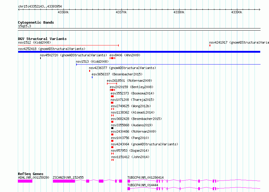The image size is (269, 192).
Task: Select the esv2020159 (Bentley2008) label
Action: pyautogui.click(x=131, y=87)
